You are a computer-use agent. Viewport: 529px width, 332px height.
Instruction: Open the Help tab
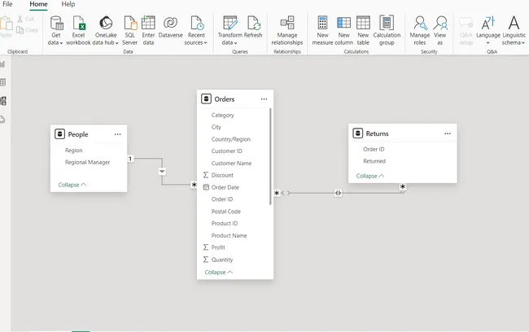point(68,4)
